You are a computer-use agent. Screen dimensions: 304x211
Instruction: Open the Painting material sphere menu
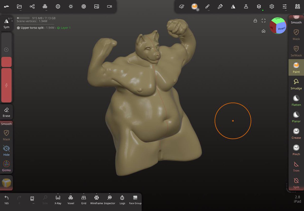[x=195, y=7]
